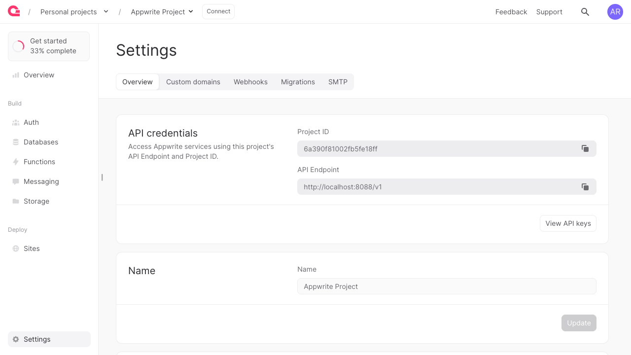The height and width of the screenshot is (355, 631).
Task: Switch to the Custom domains tab
Action: pyautogui.click(x=193, y=82)
